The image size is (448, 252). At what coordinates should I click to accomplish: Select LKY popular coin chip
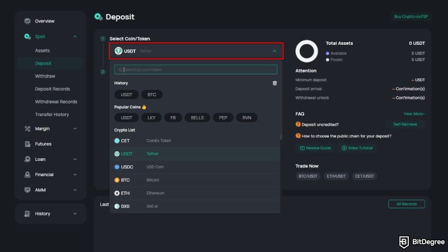(x=151, y=118)
